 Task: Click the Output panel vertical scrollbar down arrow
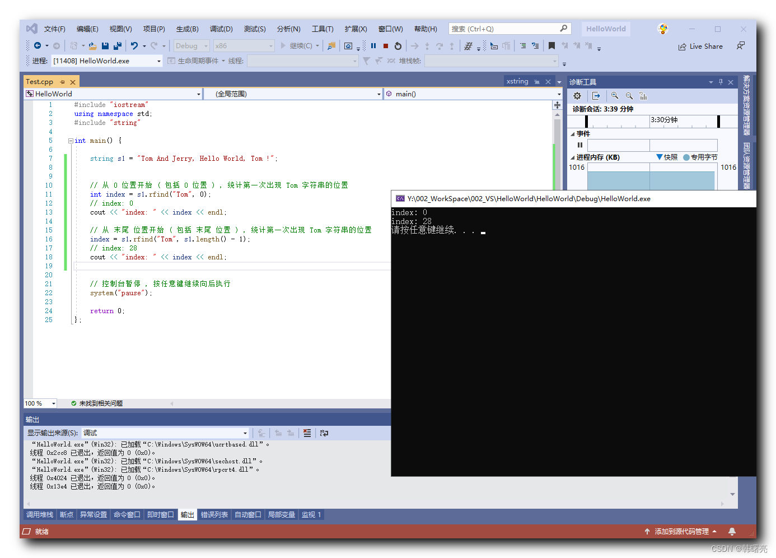[732, 494]
